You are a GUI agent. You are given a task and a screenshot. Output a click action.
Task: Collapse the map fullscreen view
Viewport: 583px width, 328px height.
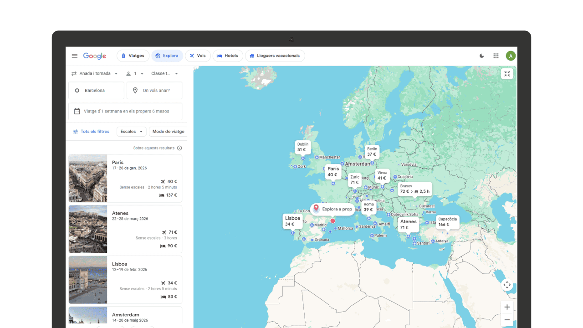pyautogui.click(x=507, y=74)
